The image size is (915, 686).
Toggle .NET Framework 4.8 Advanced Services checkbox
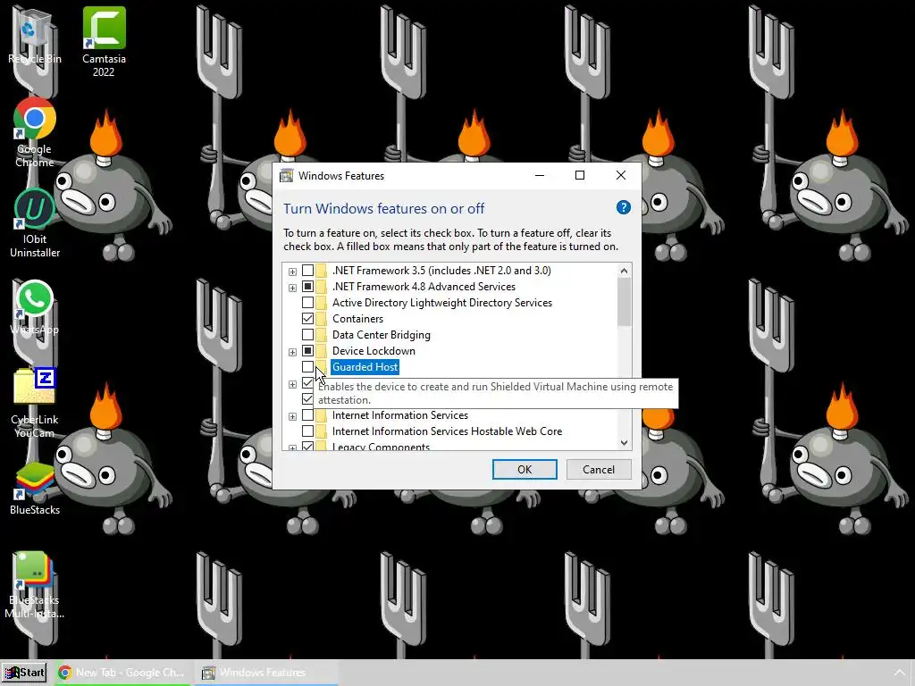pos(307,287)
